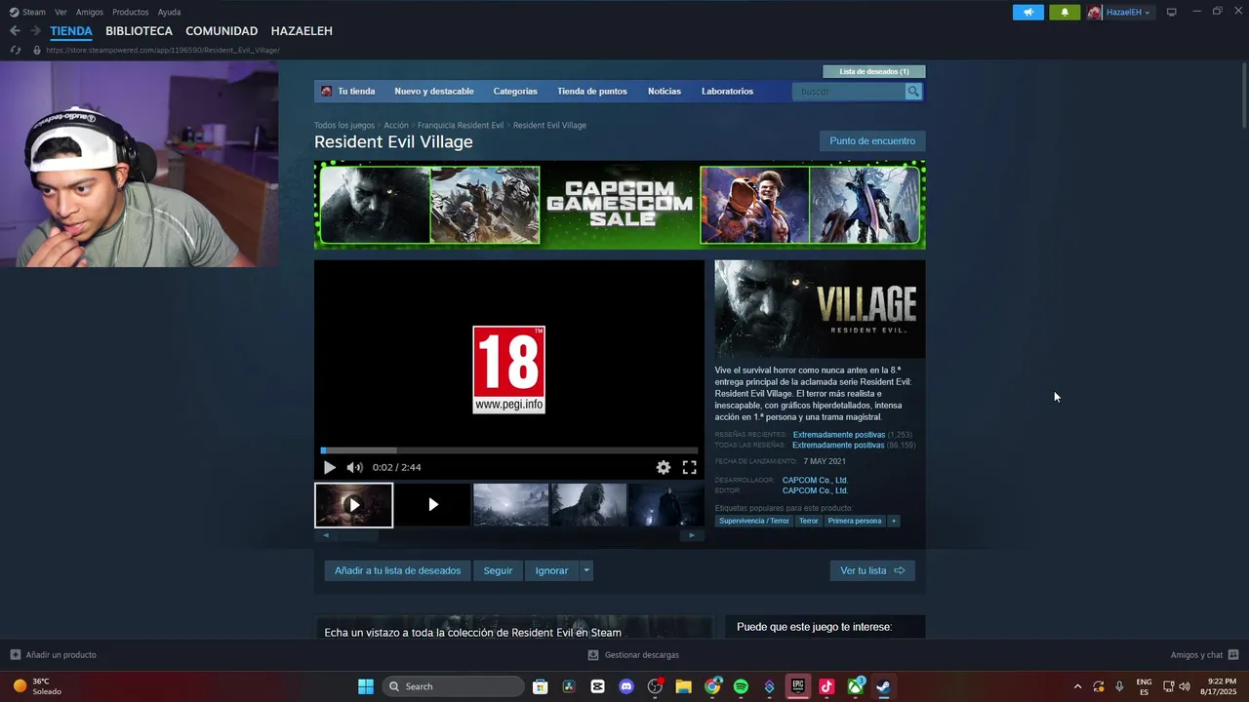Reload the store page
1249x702 pixels.
pos(15,50)
